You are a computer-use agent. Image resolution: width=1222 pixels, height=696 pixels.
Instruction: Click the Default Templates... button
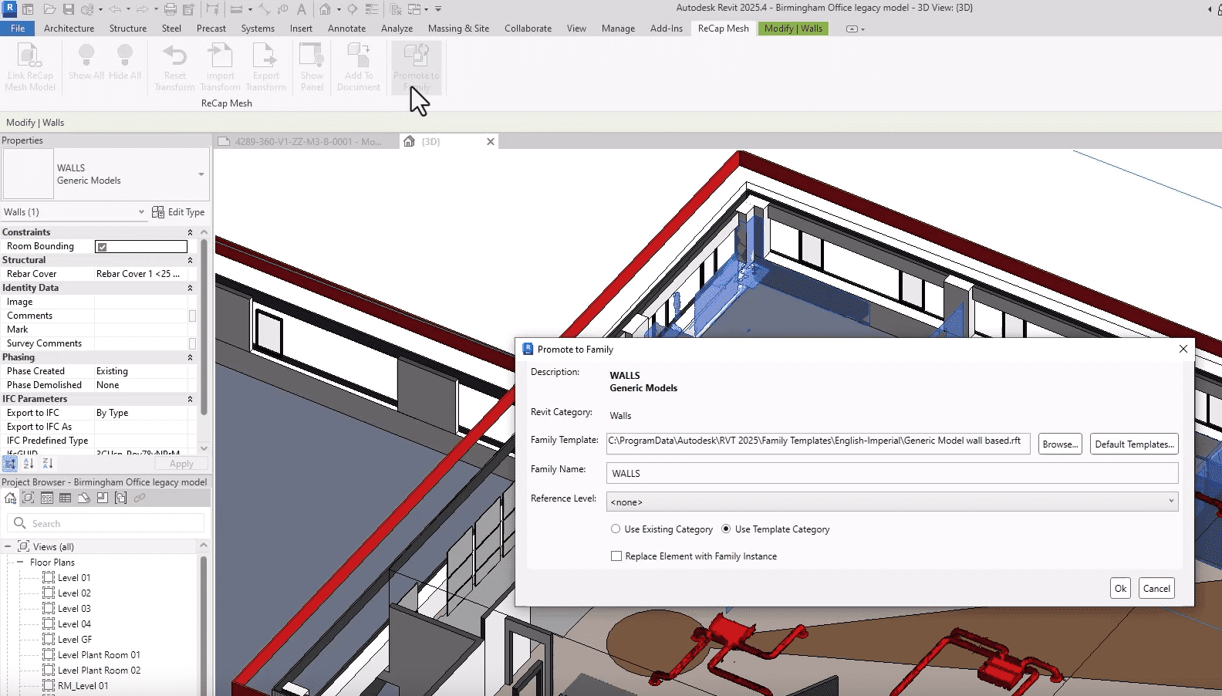[x=1134, y=444]
